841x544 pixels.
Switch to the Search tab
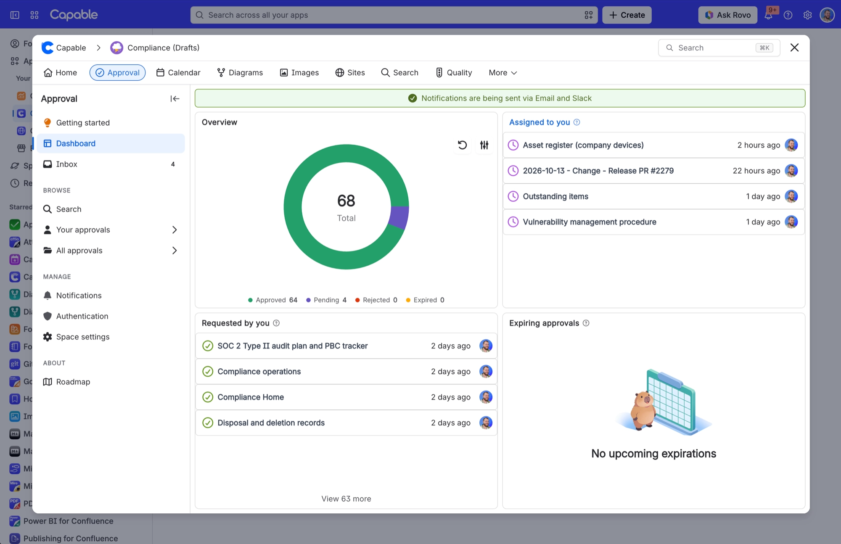click(399, 73)
